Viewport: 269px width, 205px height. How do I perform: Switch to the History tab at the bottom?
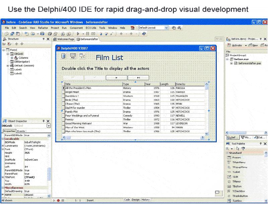[145, 200]
